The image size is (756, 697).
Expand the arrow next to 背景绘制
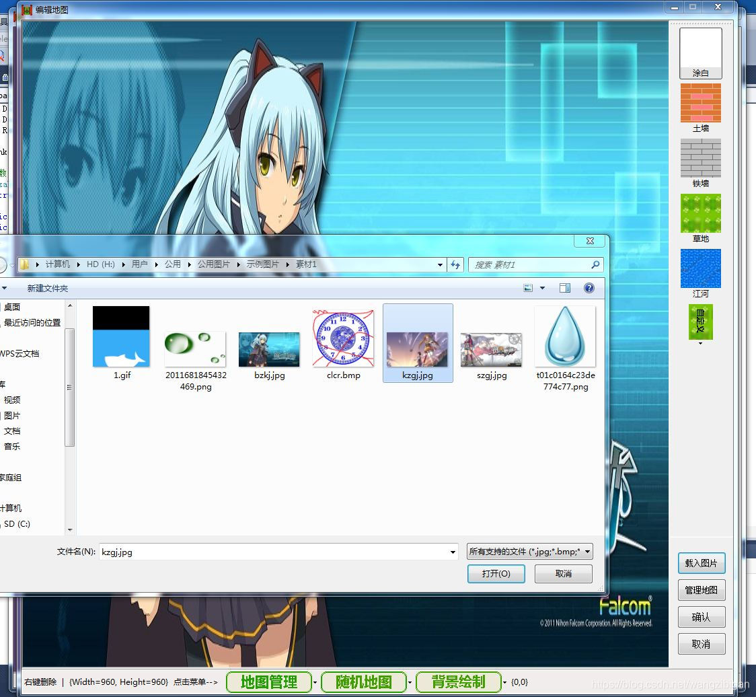tap(505, 682)
